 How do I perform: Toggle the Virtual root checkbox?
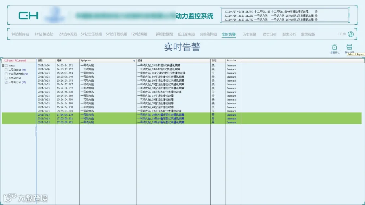pos(6,66)
